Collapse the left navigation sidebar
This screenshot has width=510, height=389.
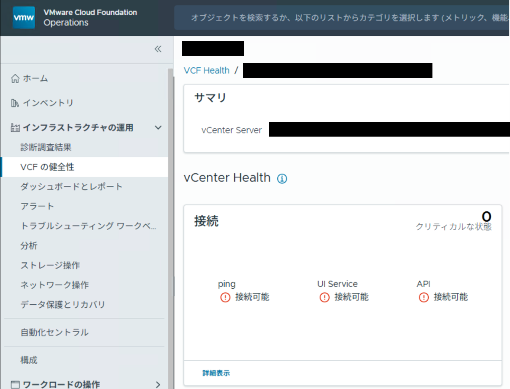[158, 49]
